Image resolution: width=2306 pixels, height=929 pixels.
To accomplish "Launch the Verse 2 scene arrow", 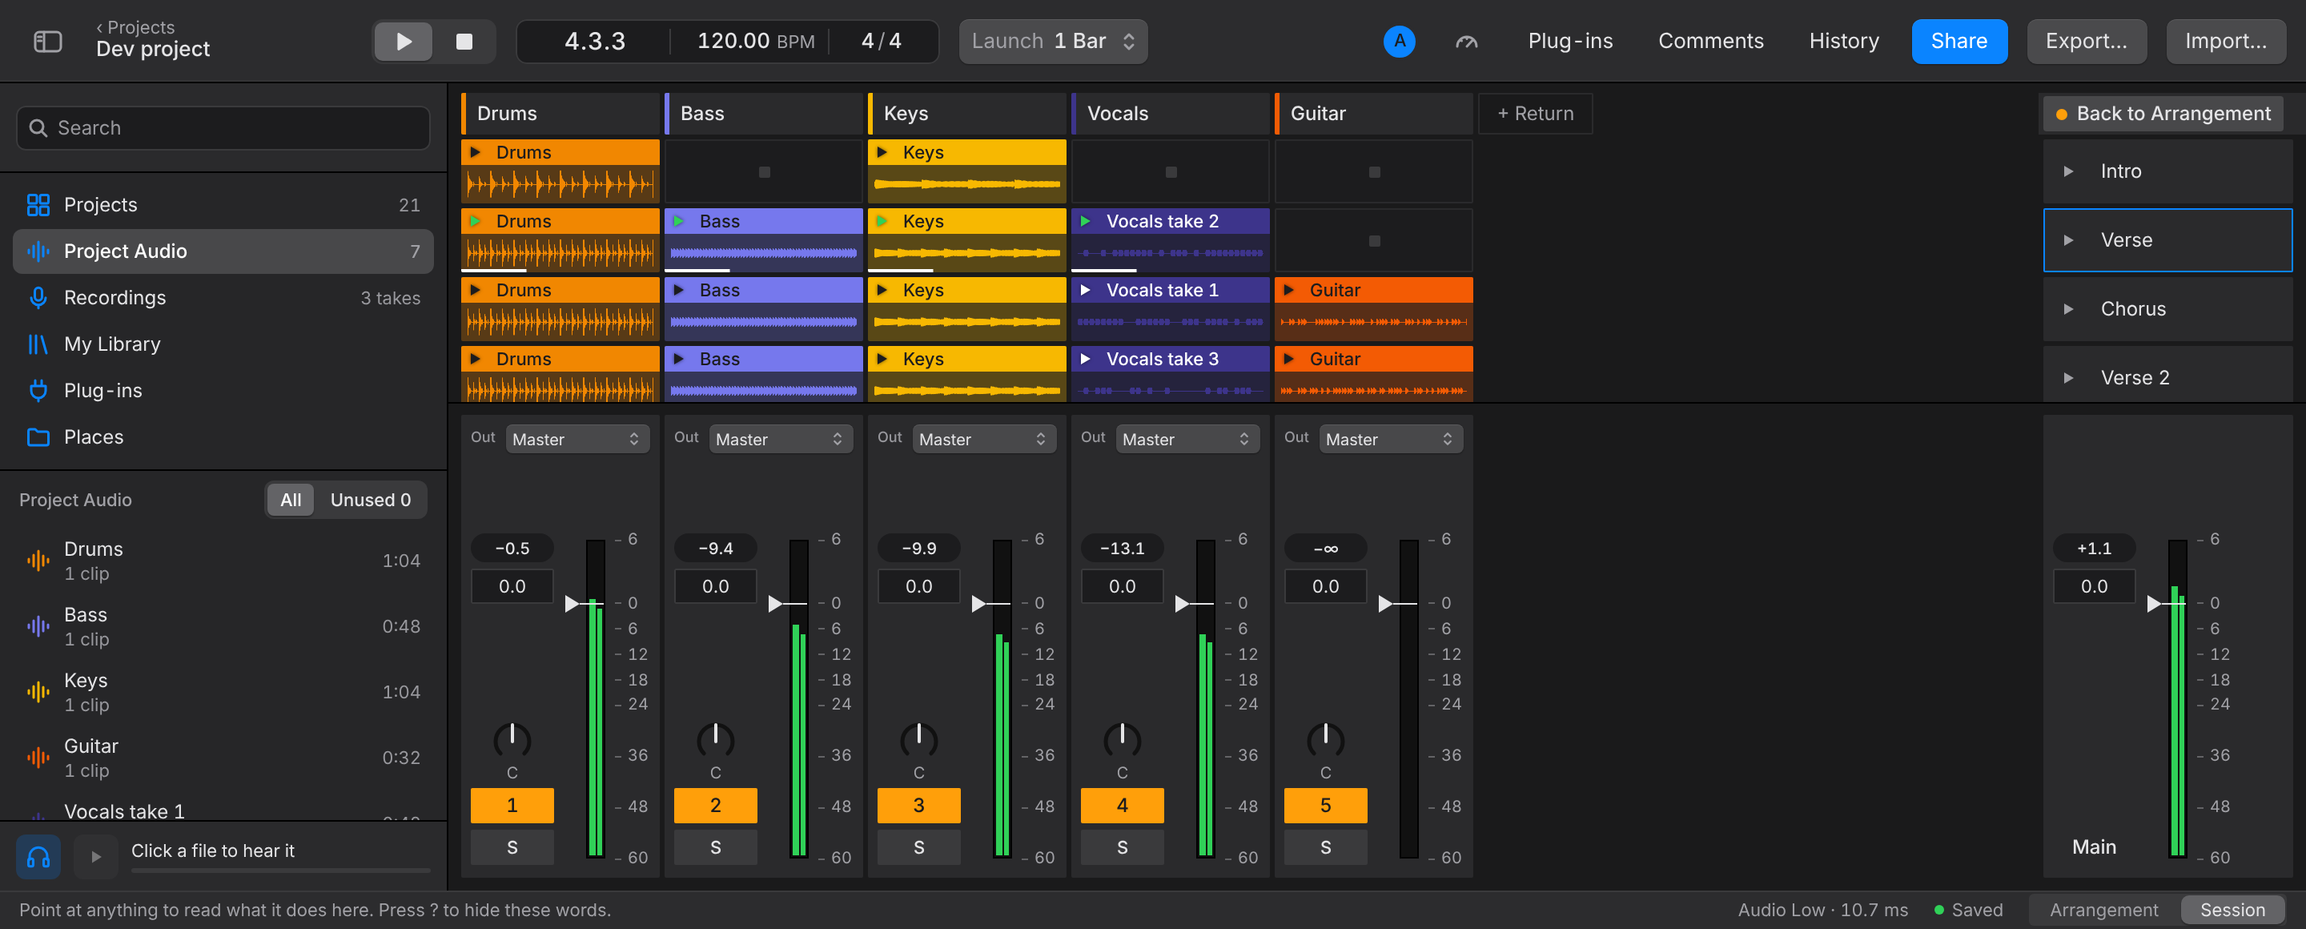I will click(2068, 378).
